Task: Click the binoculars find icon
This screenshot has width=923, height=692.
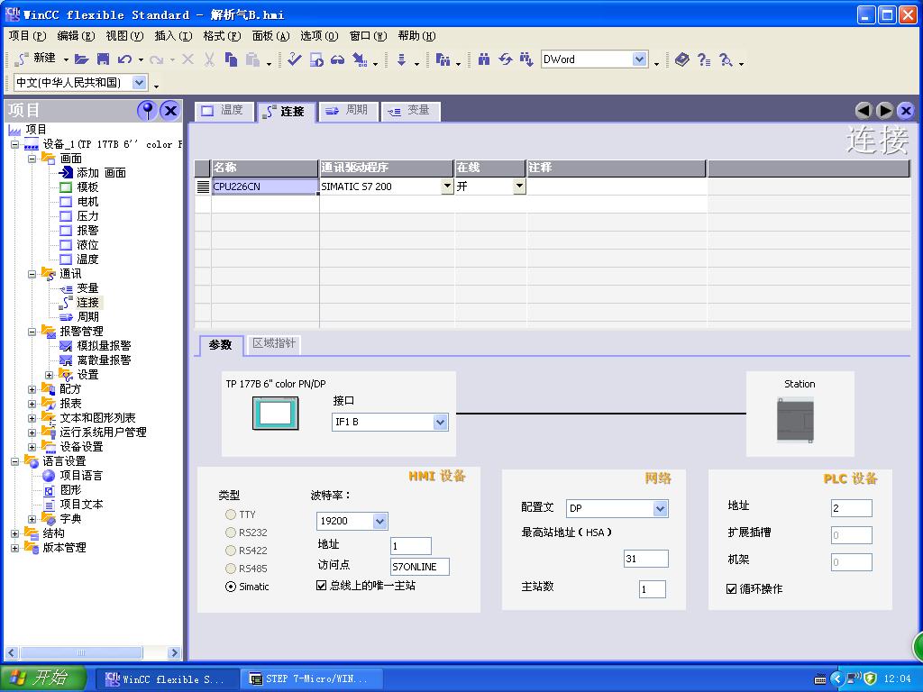Action: point(484,59)
